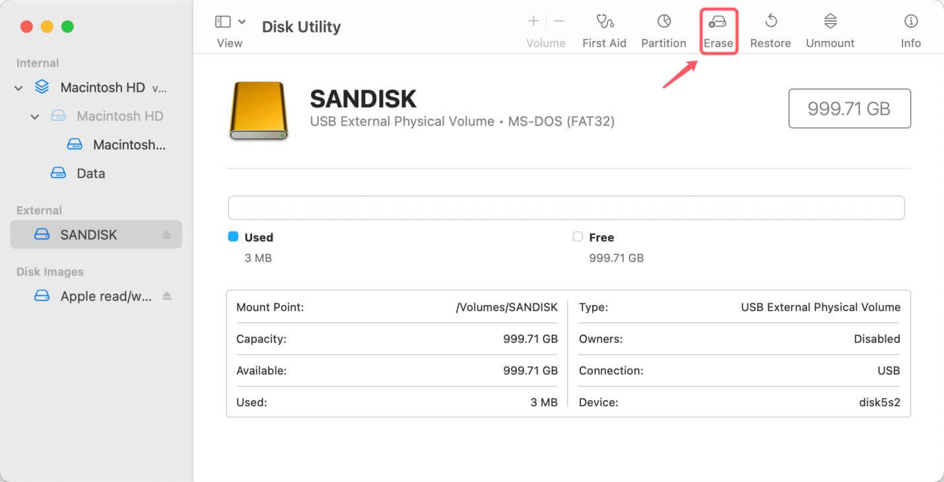Click the Add Volume button
The image size is (944, 482).
coord(532,20)
